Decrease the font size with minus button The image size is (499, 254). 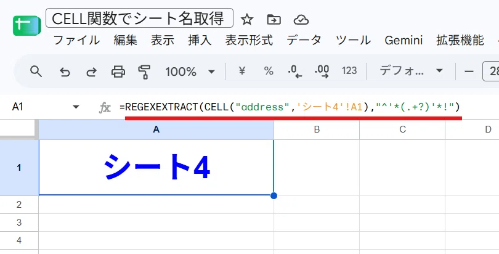pyautogui.click(x=469, y=72)
